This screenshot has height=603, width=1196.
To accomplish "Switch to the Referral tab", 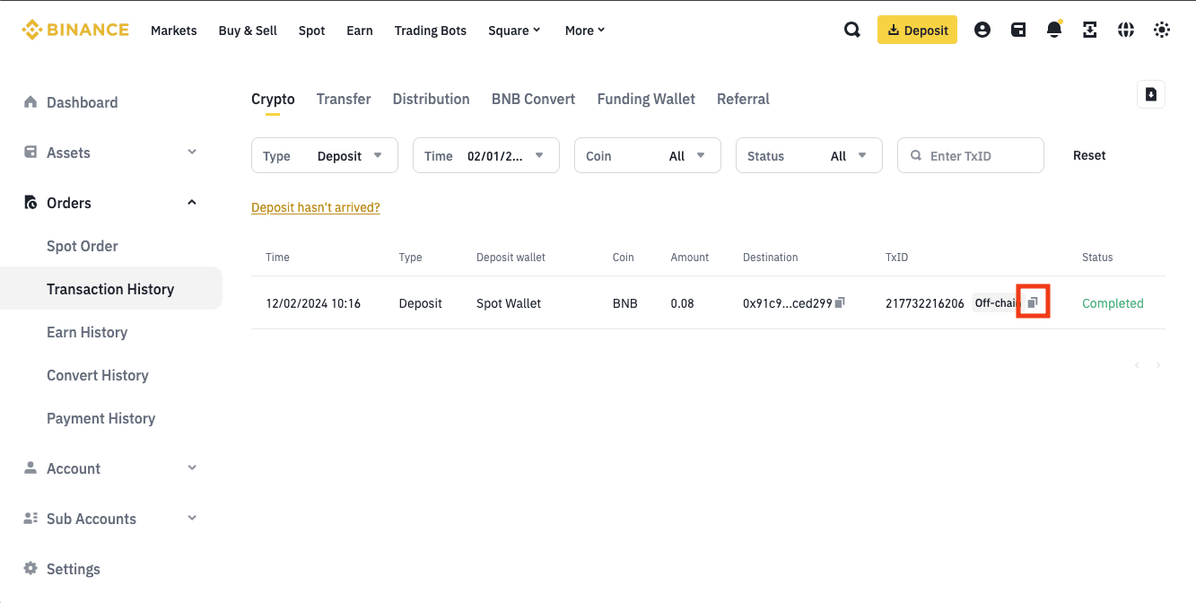I will pyautogui.click(x=743, y=100).
